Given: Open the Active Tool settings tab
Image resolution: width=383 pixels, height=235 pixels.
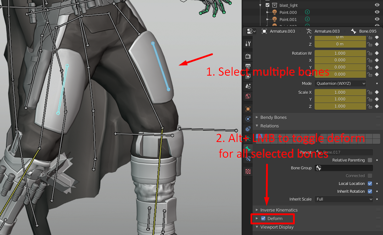Looking at the screenshot, I should click(248, 44).
